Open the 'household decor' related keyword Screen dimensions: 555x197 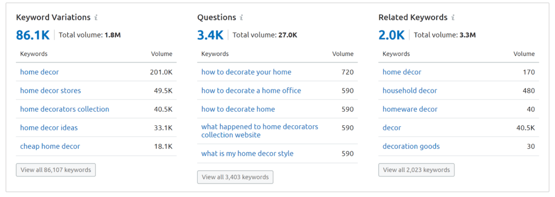(410, 91)
